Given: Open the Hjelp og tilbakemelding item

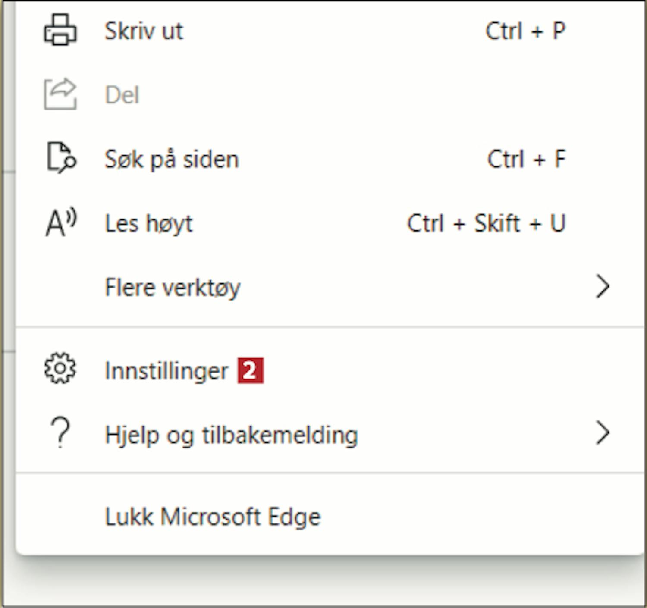Looking at the screenshot, I should (330, 434).
